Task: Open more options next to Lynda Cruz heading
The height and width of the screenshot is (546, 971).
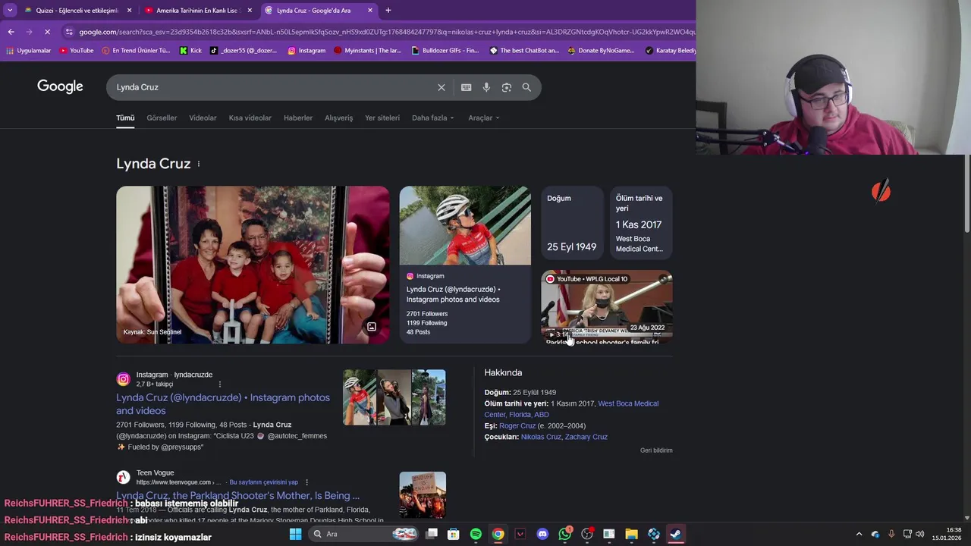Action: 199,164
